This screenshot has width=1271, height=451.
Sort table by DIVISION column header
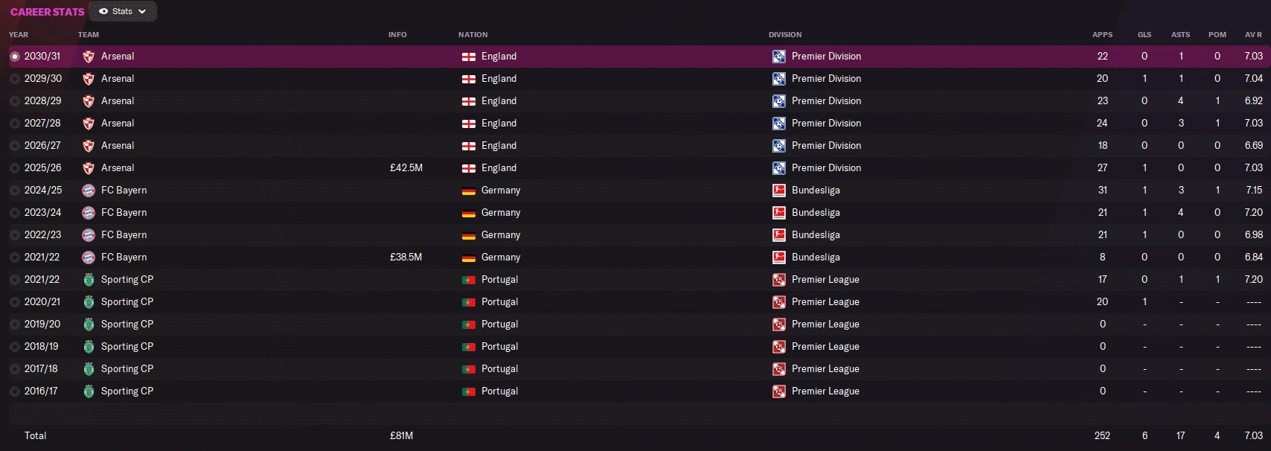[x=785, y=35]
